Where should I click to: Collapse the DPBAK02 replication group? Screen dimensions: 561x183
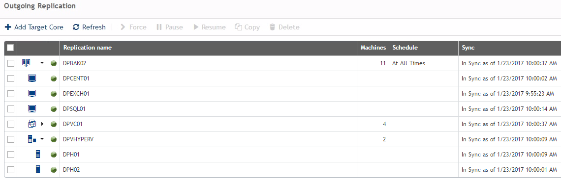tap(42, 63)
